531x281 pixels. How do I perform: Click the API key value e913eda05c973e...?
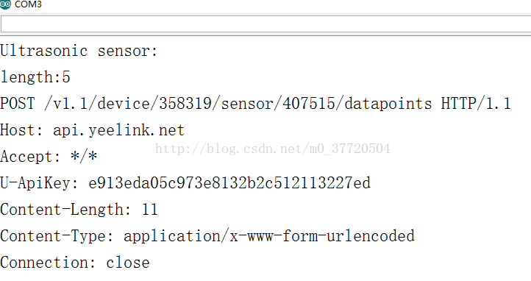tap(229, 183)
